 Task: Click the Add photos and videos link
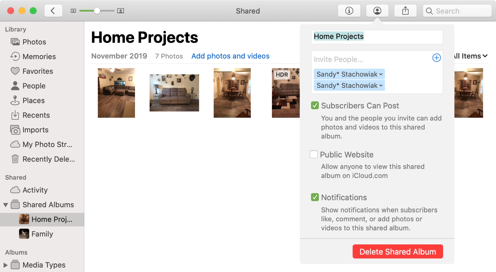(x=230, y=56)
